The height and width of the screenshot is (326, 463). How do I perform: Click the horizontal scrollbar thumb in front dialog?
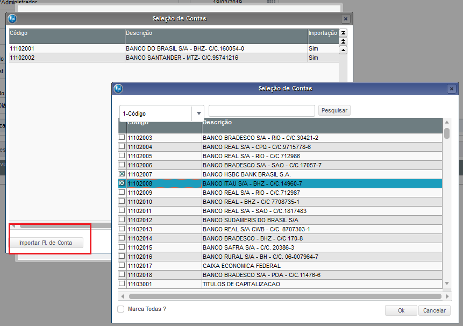[x=285, y=296]
